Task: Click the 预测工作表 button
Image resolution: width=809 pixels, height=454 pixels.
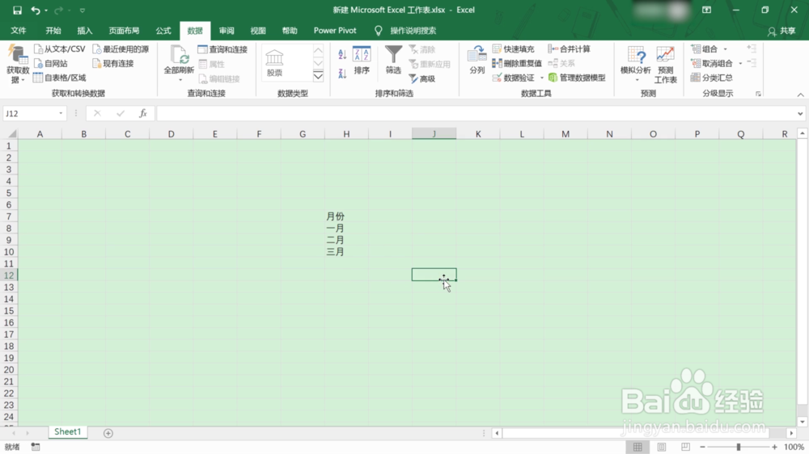Action: coord(665,65)
